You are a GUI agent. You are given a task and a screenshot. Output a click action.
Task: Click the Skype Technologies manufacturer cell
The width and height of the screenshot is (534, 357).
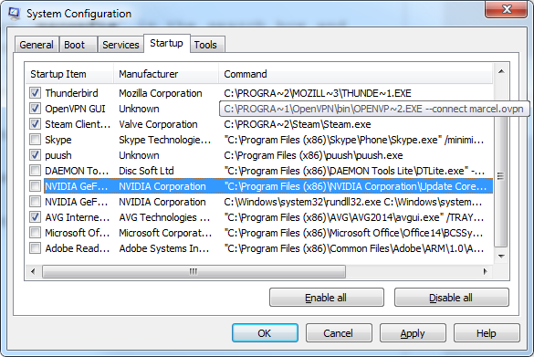click(x=165, y=140)
